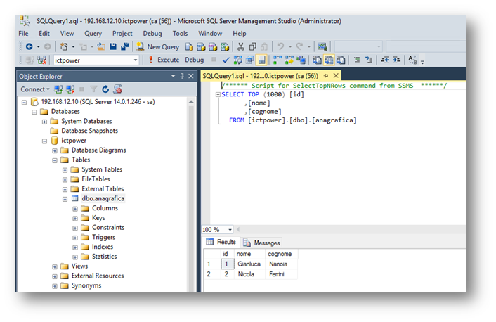Open the Activity Monitor icon
The height and width of the screenshot is (322, 496).
click(322, 47)
